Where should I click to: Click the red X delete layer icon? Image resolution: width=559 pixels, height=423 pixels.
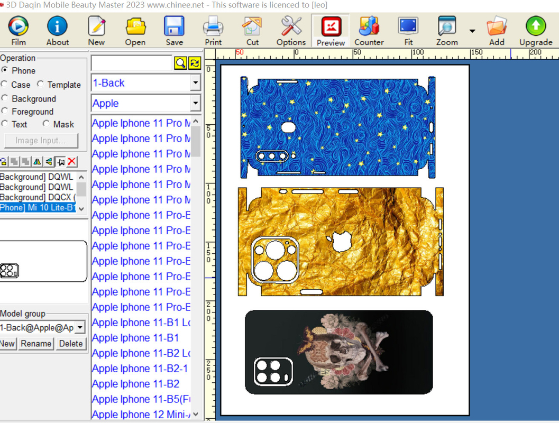(72, 162)
